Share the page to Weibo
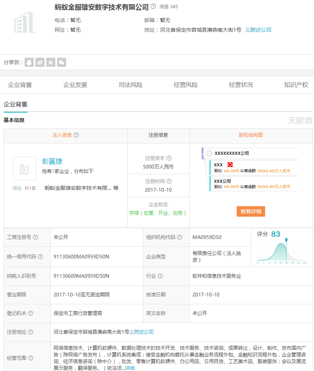314x371 pixels. [x=40, y=63]
